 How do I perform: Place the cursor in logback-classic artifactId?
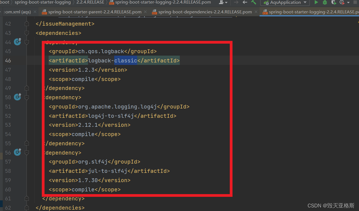click(x=113, y=61)
